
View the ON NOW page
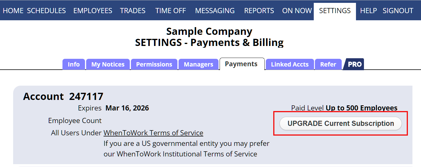pyautogui.click(x=297, y=11)
